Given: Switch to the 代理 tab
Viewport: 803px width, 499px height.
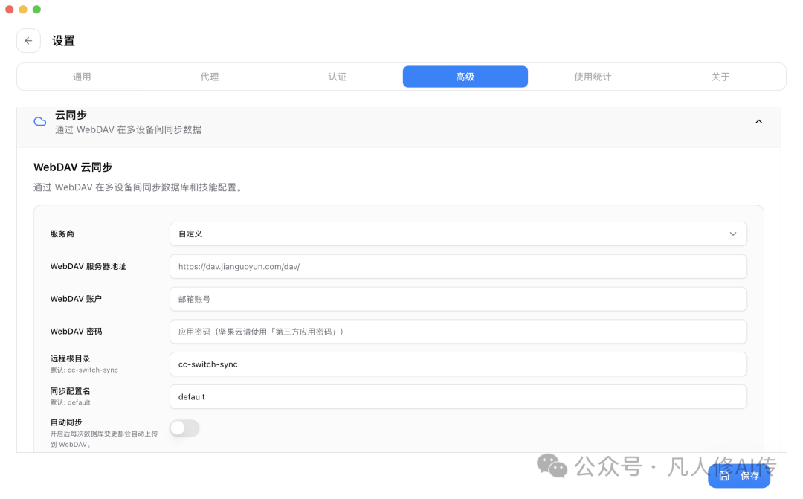Looking at the screenshot, I should [x=210, y=77].
